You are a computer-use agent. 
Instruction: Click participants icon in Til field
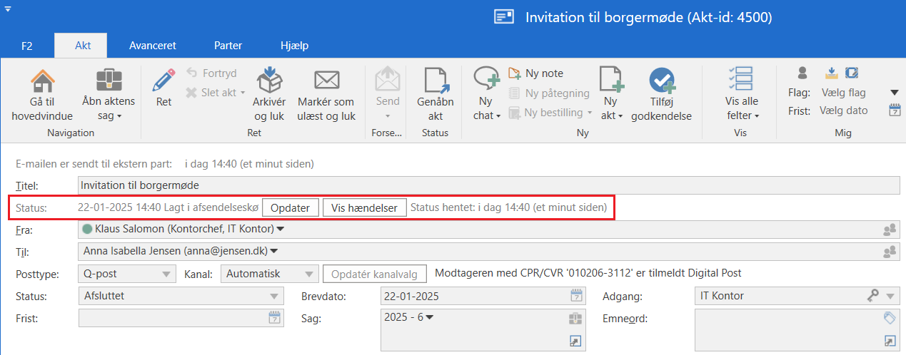click(x=889, y=251)
